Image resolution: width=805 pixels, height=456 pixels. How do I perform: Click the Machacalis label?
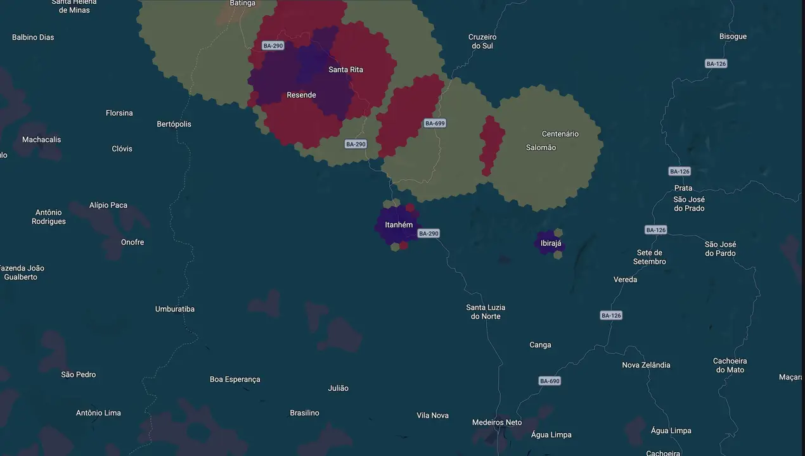[x=42, y=140]
